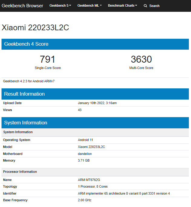191x207 pixels.
Task: Click the Processor Information subheader
Action: point(95,172)
